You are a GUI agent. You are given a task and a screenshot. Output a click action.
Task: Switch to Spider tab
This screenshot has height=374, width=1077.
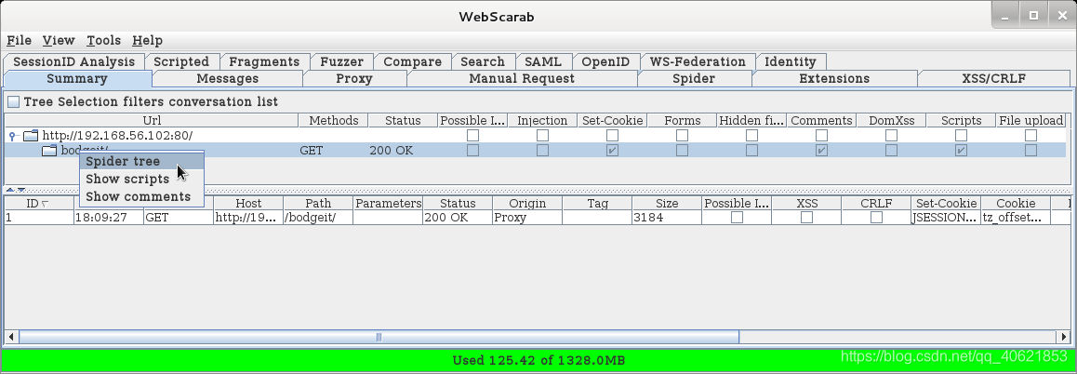694,78
